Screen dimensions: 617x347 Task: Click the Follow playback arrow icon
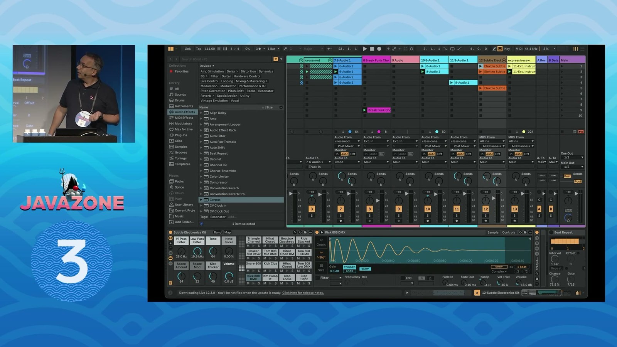click(329, 49)
